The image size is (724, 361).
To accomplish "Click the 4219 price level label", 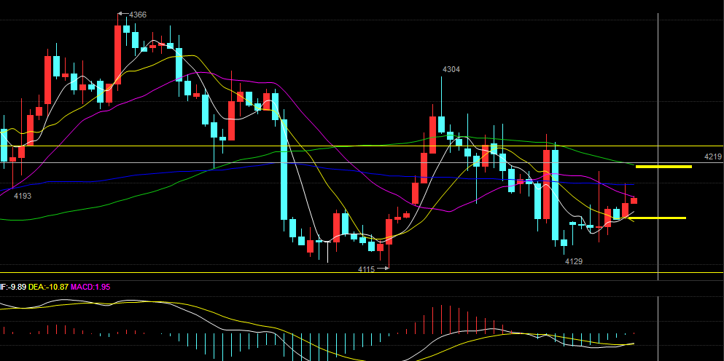I will coord(712,156).
